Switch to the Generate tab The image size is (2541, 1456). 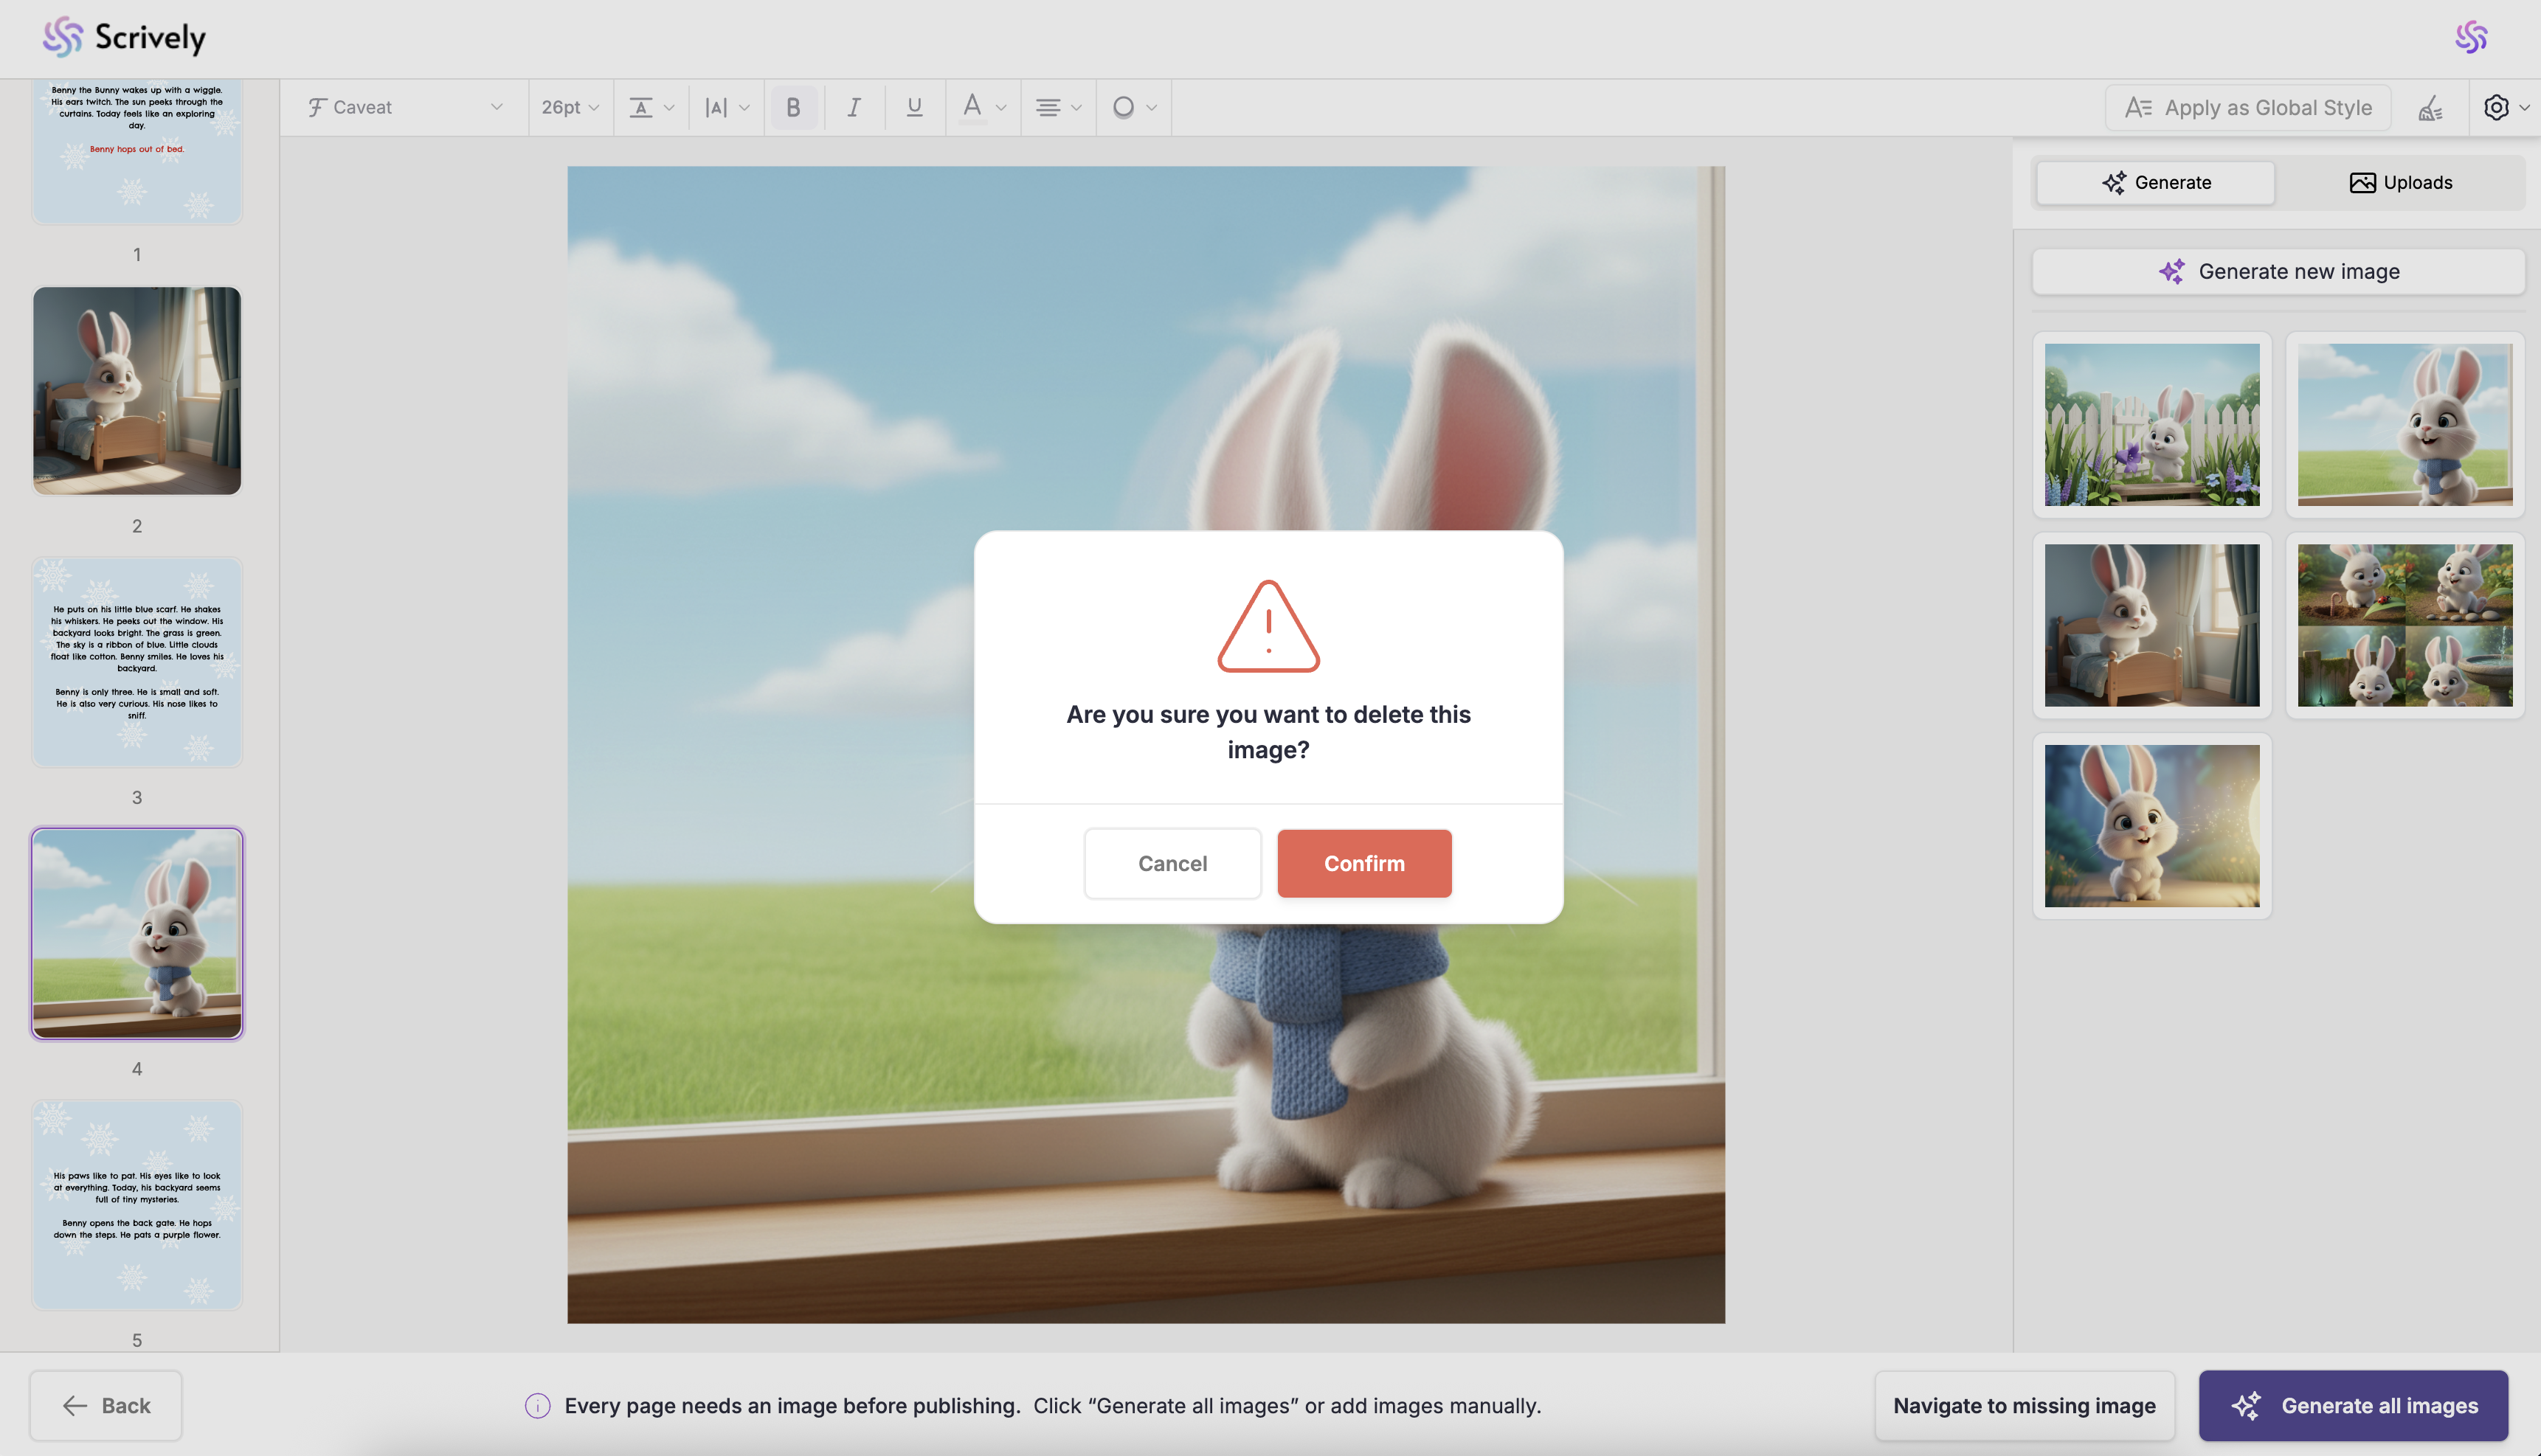click(2156, 182)
